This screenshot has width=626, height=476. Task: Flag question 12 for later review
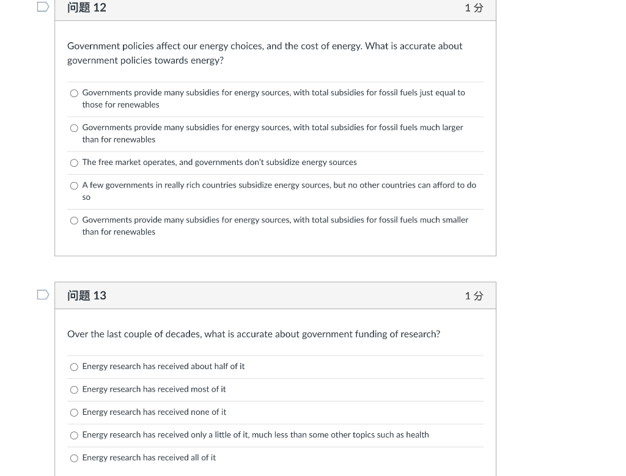[x=42, y=6]
